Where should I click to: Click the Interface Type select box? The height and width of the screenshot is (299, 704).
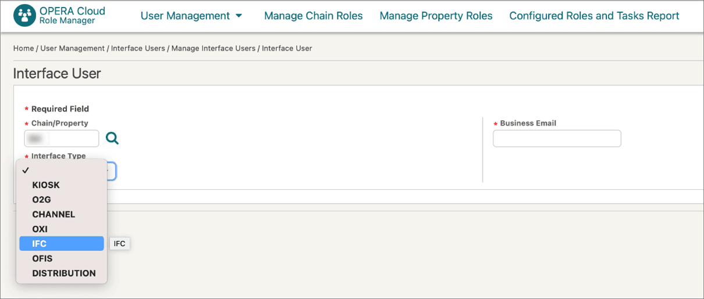pos(111,171)
